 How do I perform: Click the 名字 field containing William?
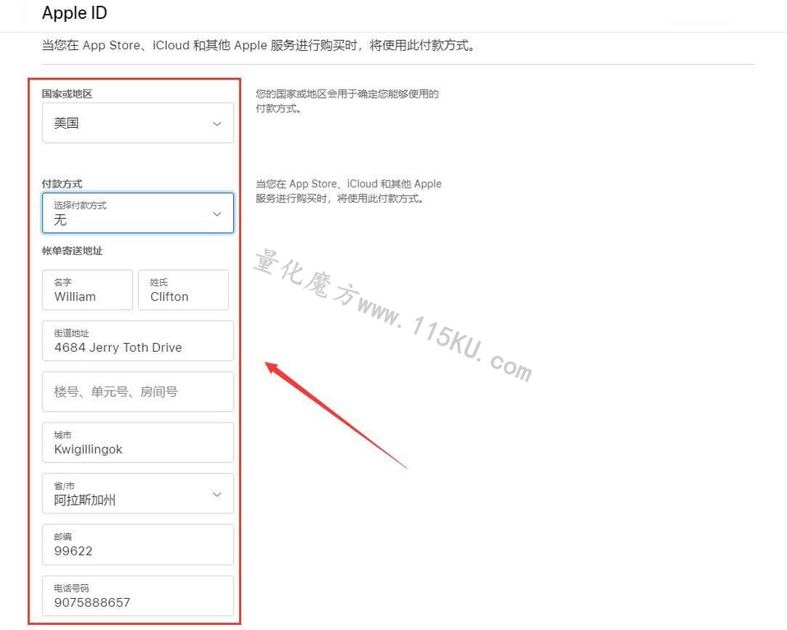[x=87, y=290]
